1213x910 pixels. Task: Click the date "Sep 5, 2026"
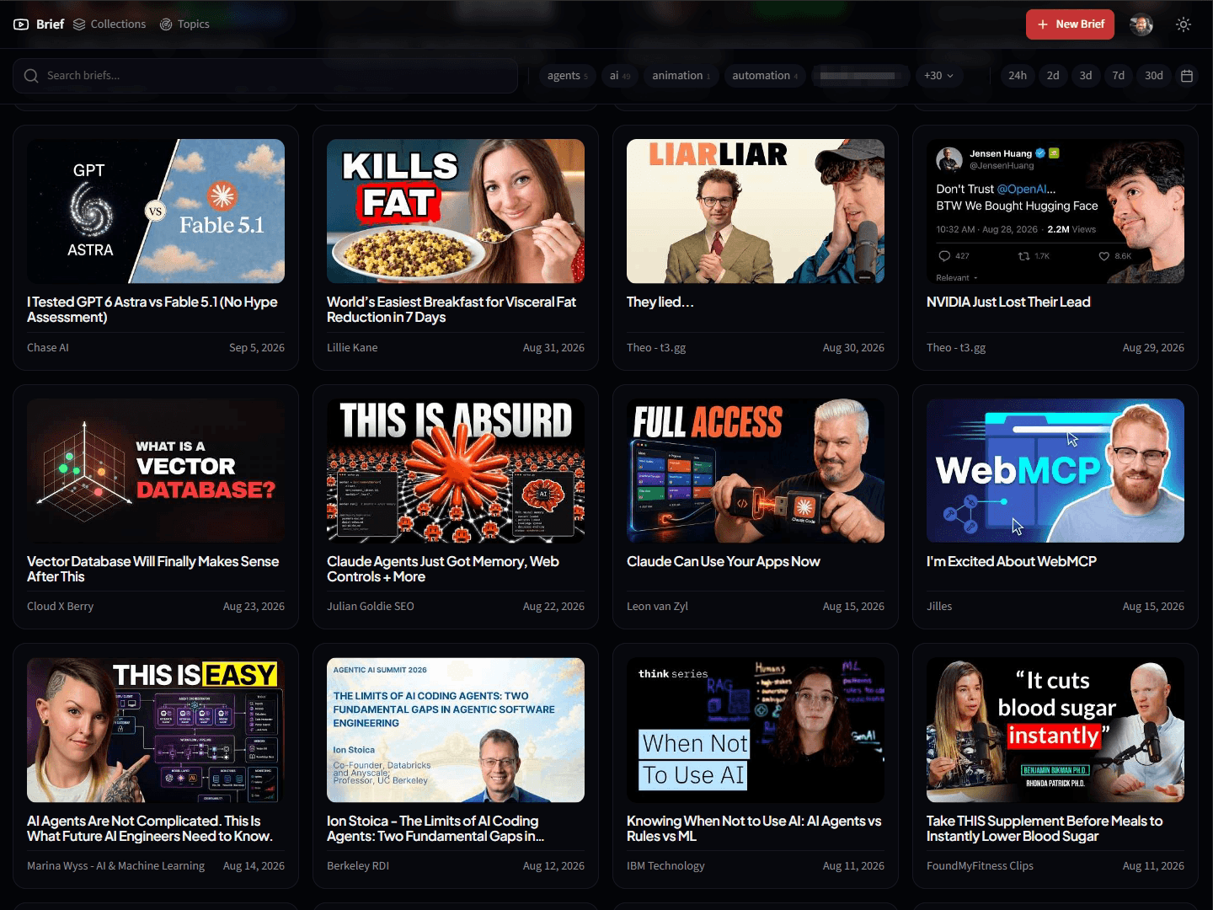point(257,347)
